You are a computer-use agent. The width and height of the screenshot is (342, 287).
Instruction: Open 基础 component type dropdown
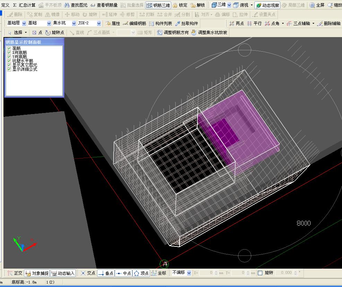coord(49,23)
